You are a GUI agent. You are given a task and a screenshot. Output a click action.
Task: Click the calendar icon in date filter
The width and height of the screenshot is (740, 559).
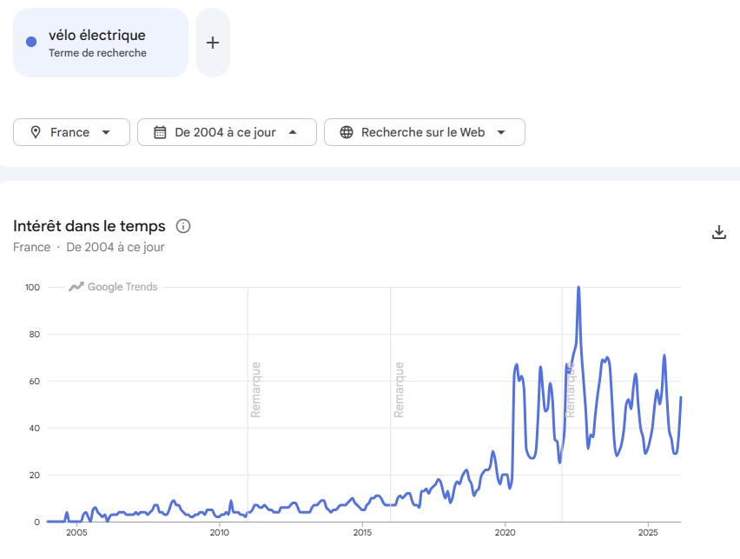tap(160, 132)
